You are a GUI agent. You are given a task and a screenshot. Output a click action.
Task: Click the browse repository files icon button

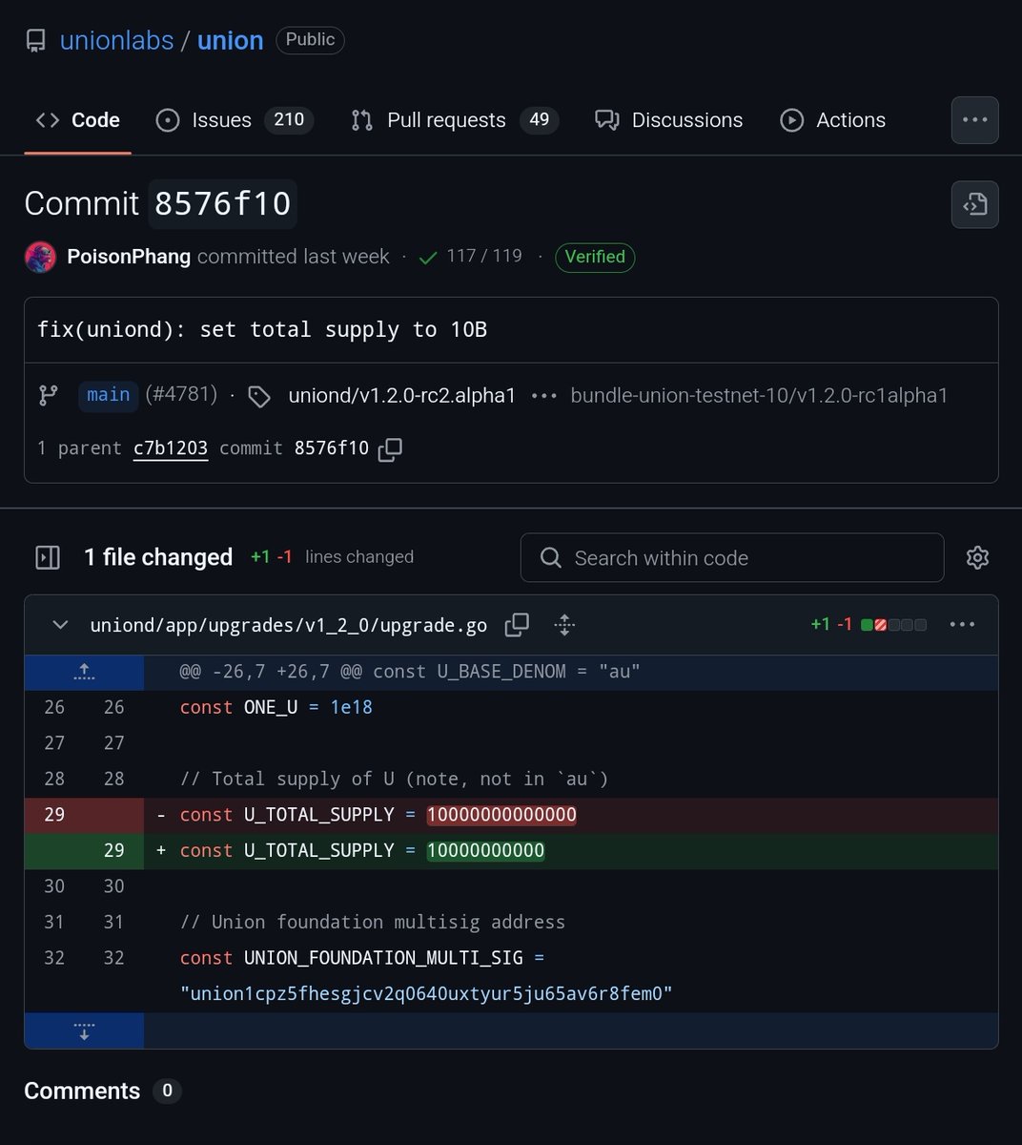click(x=974, y=204)
